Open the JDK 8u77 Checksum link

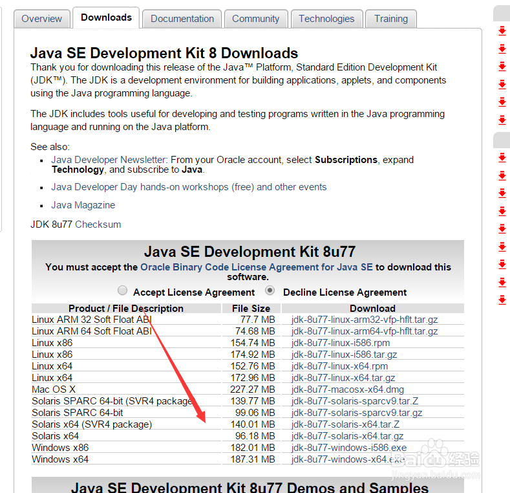coord(98,225)
